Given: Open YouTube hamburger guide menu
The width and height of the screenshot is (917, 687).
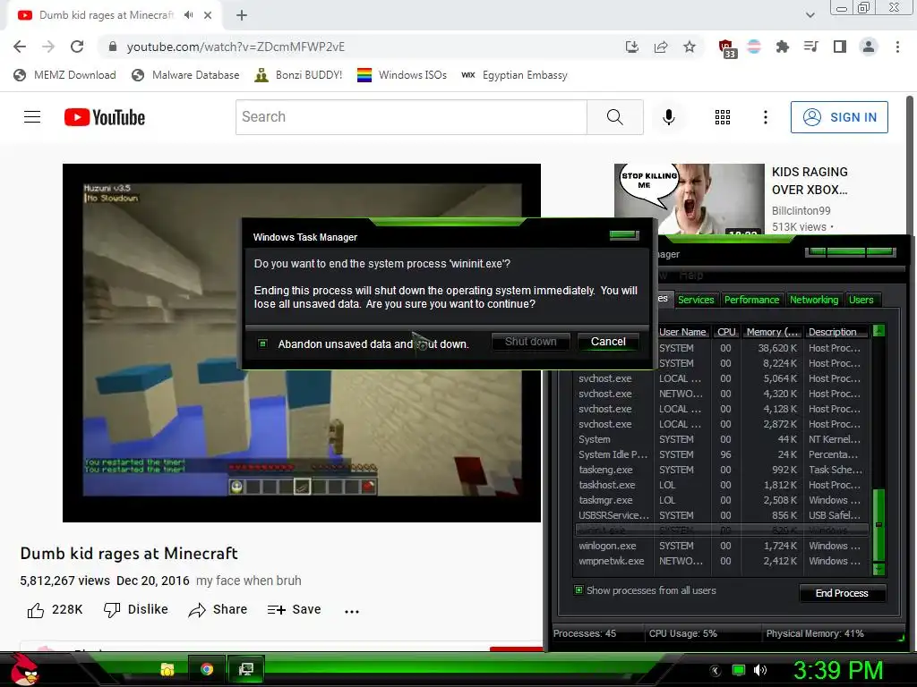Looking at the screenshot, I should pyautogui.click(x=32, y=117).
